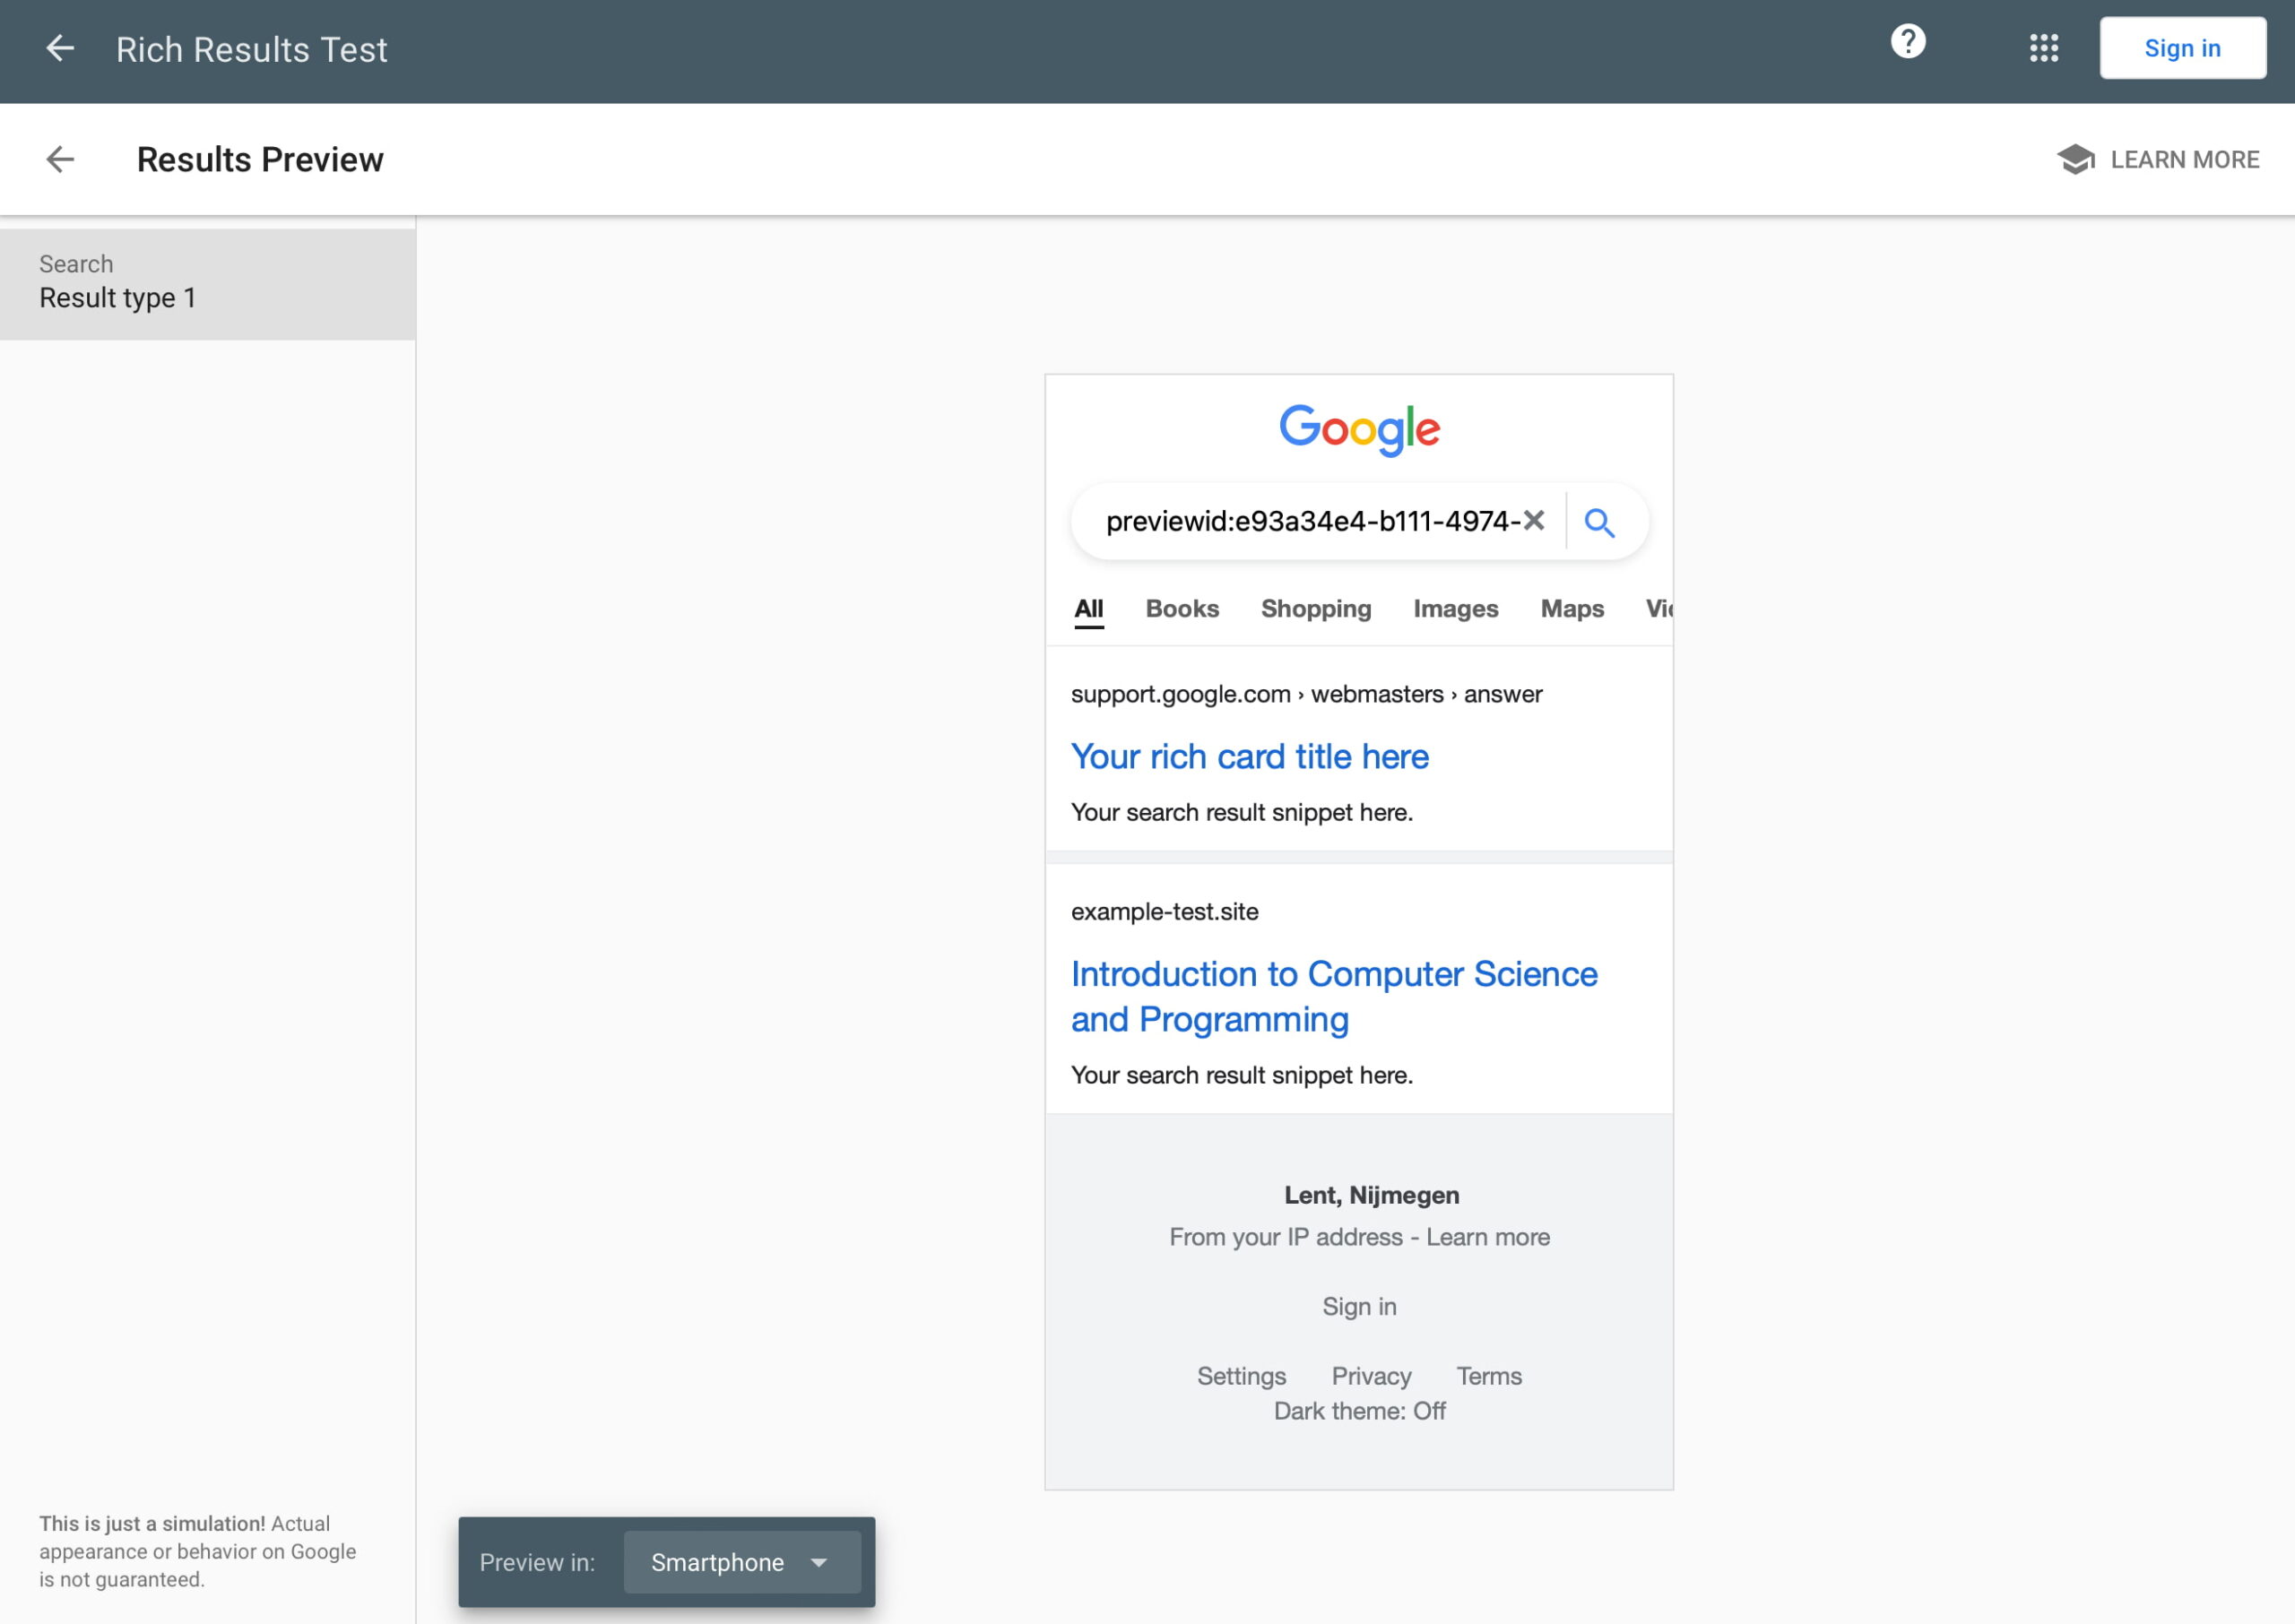This screenshot has height=1624, width=2295.
Task: Click the Google help question mark icon
Action: click(x=1909, y=48)
